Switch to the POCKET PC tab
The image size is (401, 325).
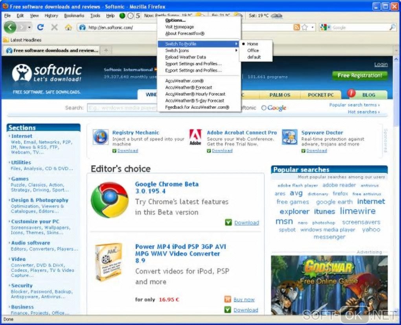(321, 95)
